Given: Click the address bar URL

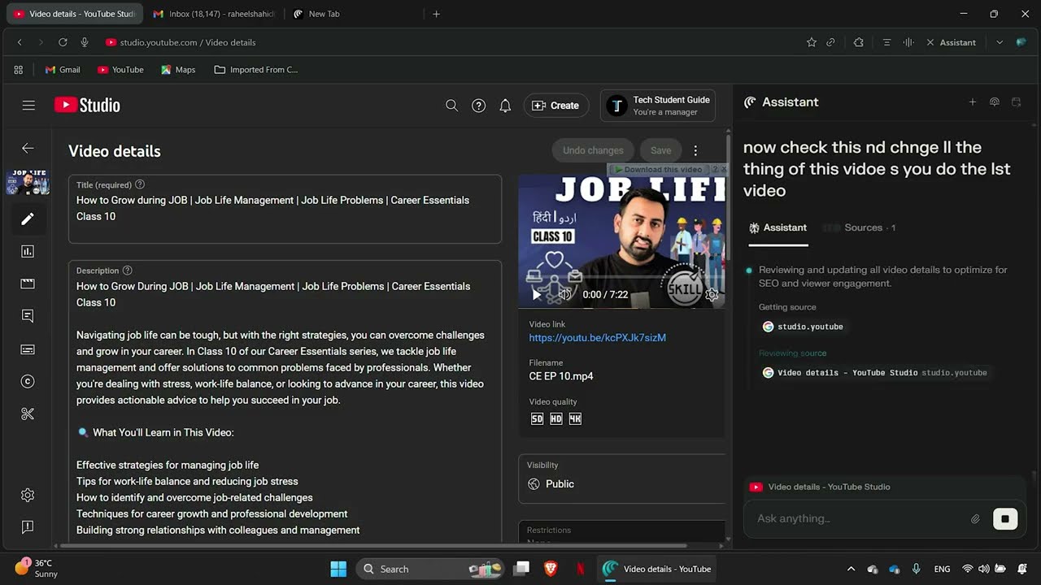Looking at the screenshot, I should point(188,42).
